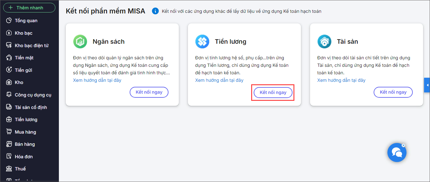Select Kho bạc điện tử sidebar icon
Screen dimensions: 430x182
[9, 46]
